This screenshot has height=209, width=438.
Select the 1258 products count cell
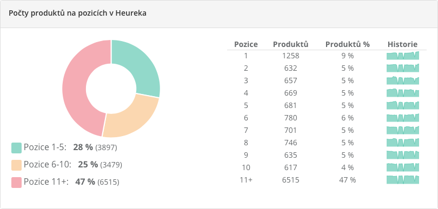click(x=290, y=56)
